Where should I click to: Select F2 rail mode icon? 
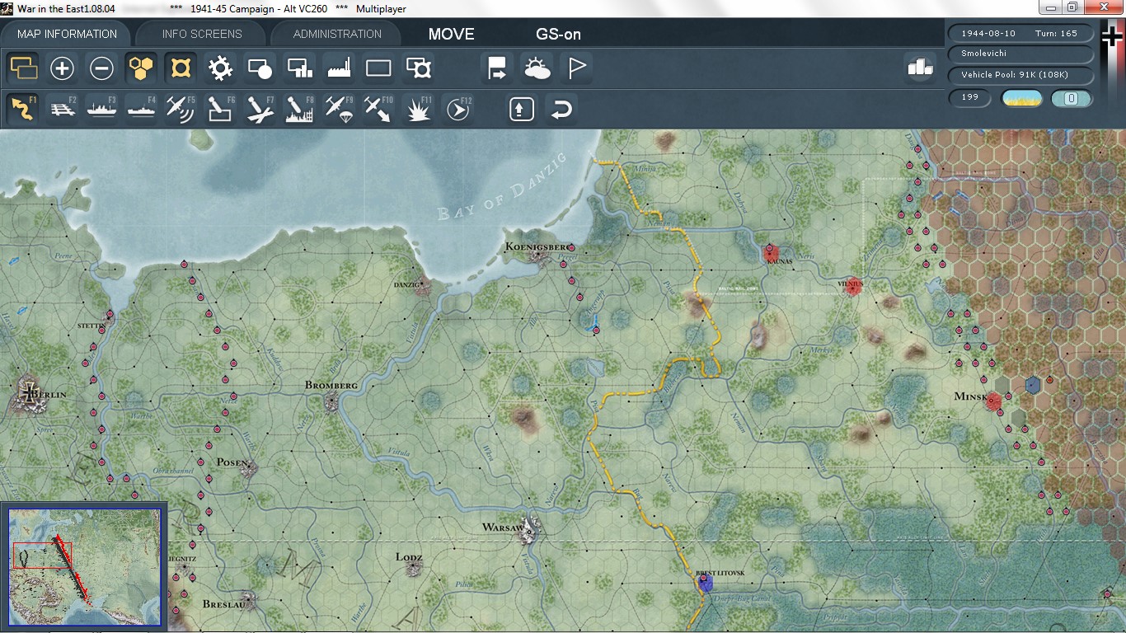coord(62,109)
